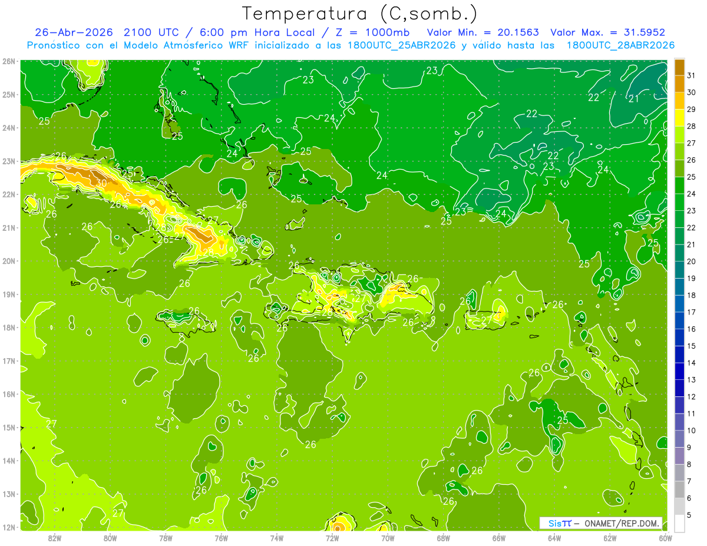
Task: Pick the white bottom swatch below 6
Action: click(x=679, y=523)
